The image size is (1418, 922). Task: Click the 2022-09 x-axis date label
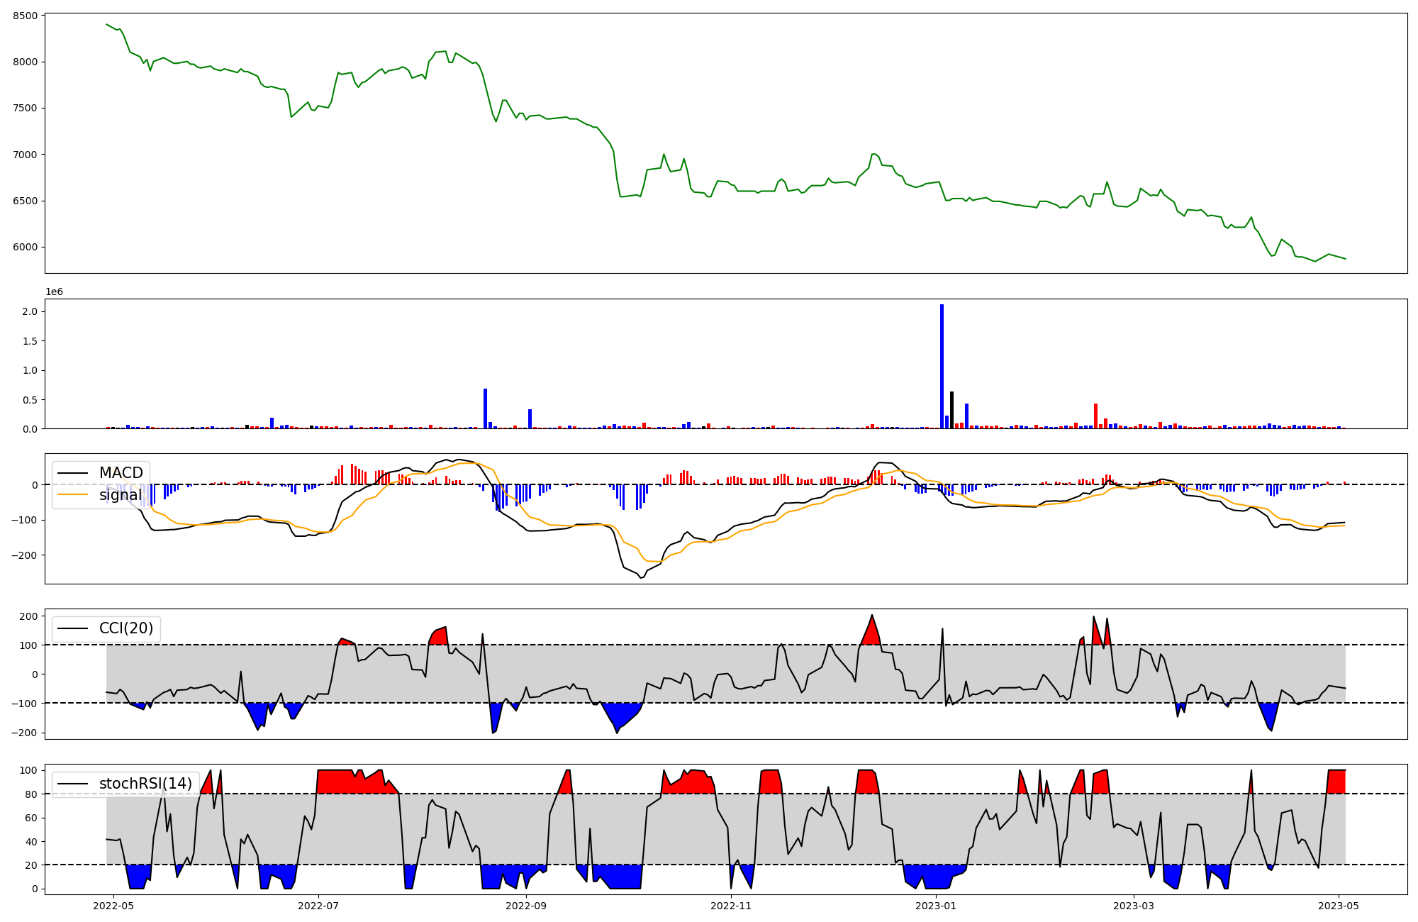[x=526, y=906]
